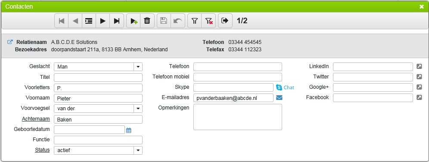Click the Functie input field

[98, 140]
